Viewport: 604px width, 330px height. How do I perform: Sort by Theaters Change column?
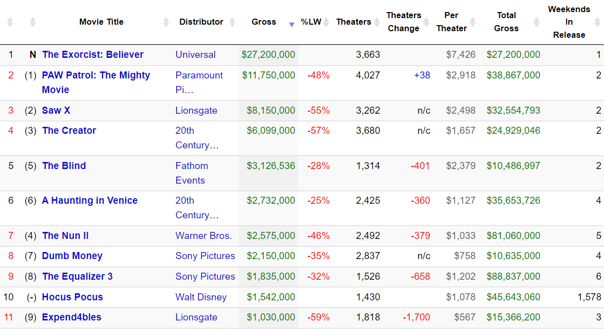[x=404, y=22]
